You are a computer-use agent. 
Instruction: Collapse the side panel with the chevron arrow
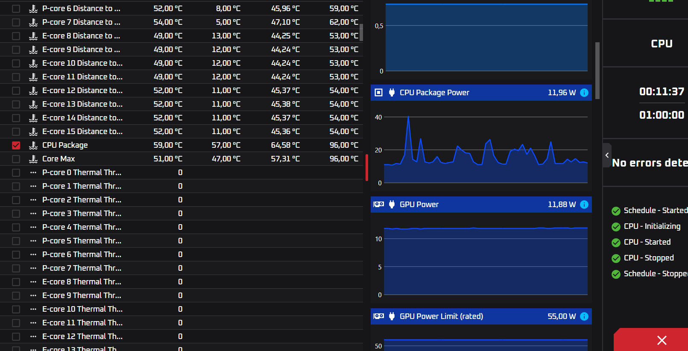click(607, 155)
